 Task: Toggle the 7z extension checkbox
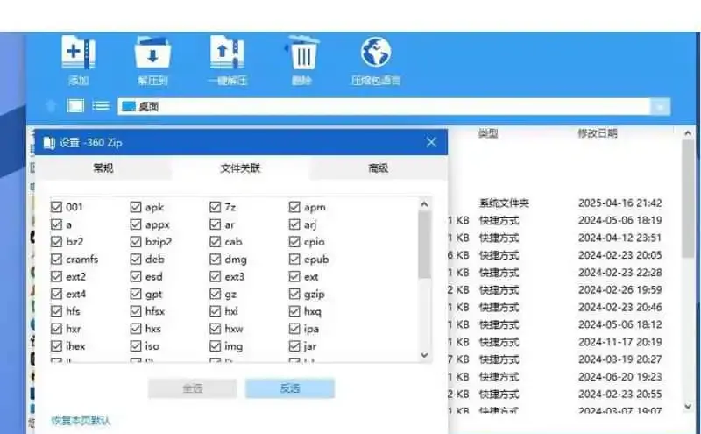(x=215, y=207)
